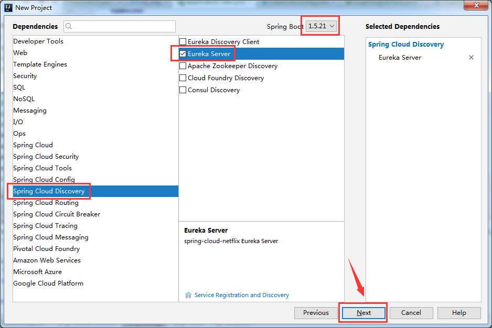Viewport: 492px width, 328px height.
Task: Click Spring Cloud Discovery header in selected dependencies
Action: point(406,44)
